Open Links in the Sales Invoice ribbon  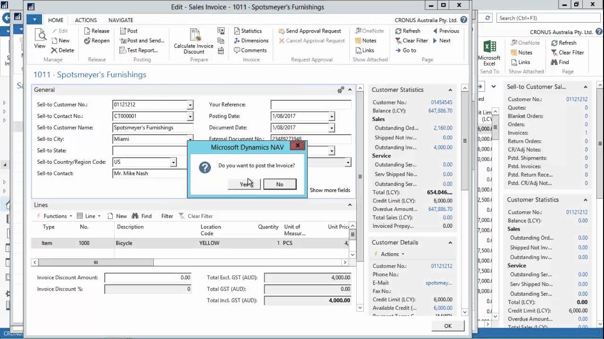(x=364, y=50)
